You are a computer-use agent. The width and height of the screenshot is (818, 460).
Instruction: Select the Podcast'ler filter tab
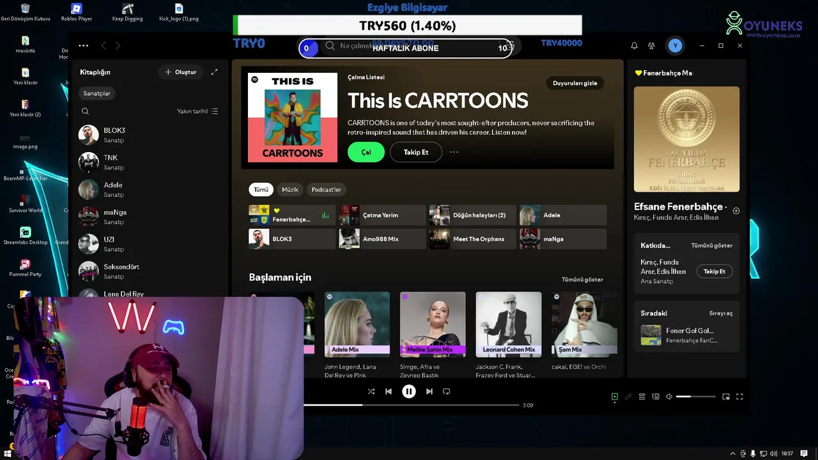pos(327,190)
